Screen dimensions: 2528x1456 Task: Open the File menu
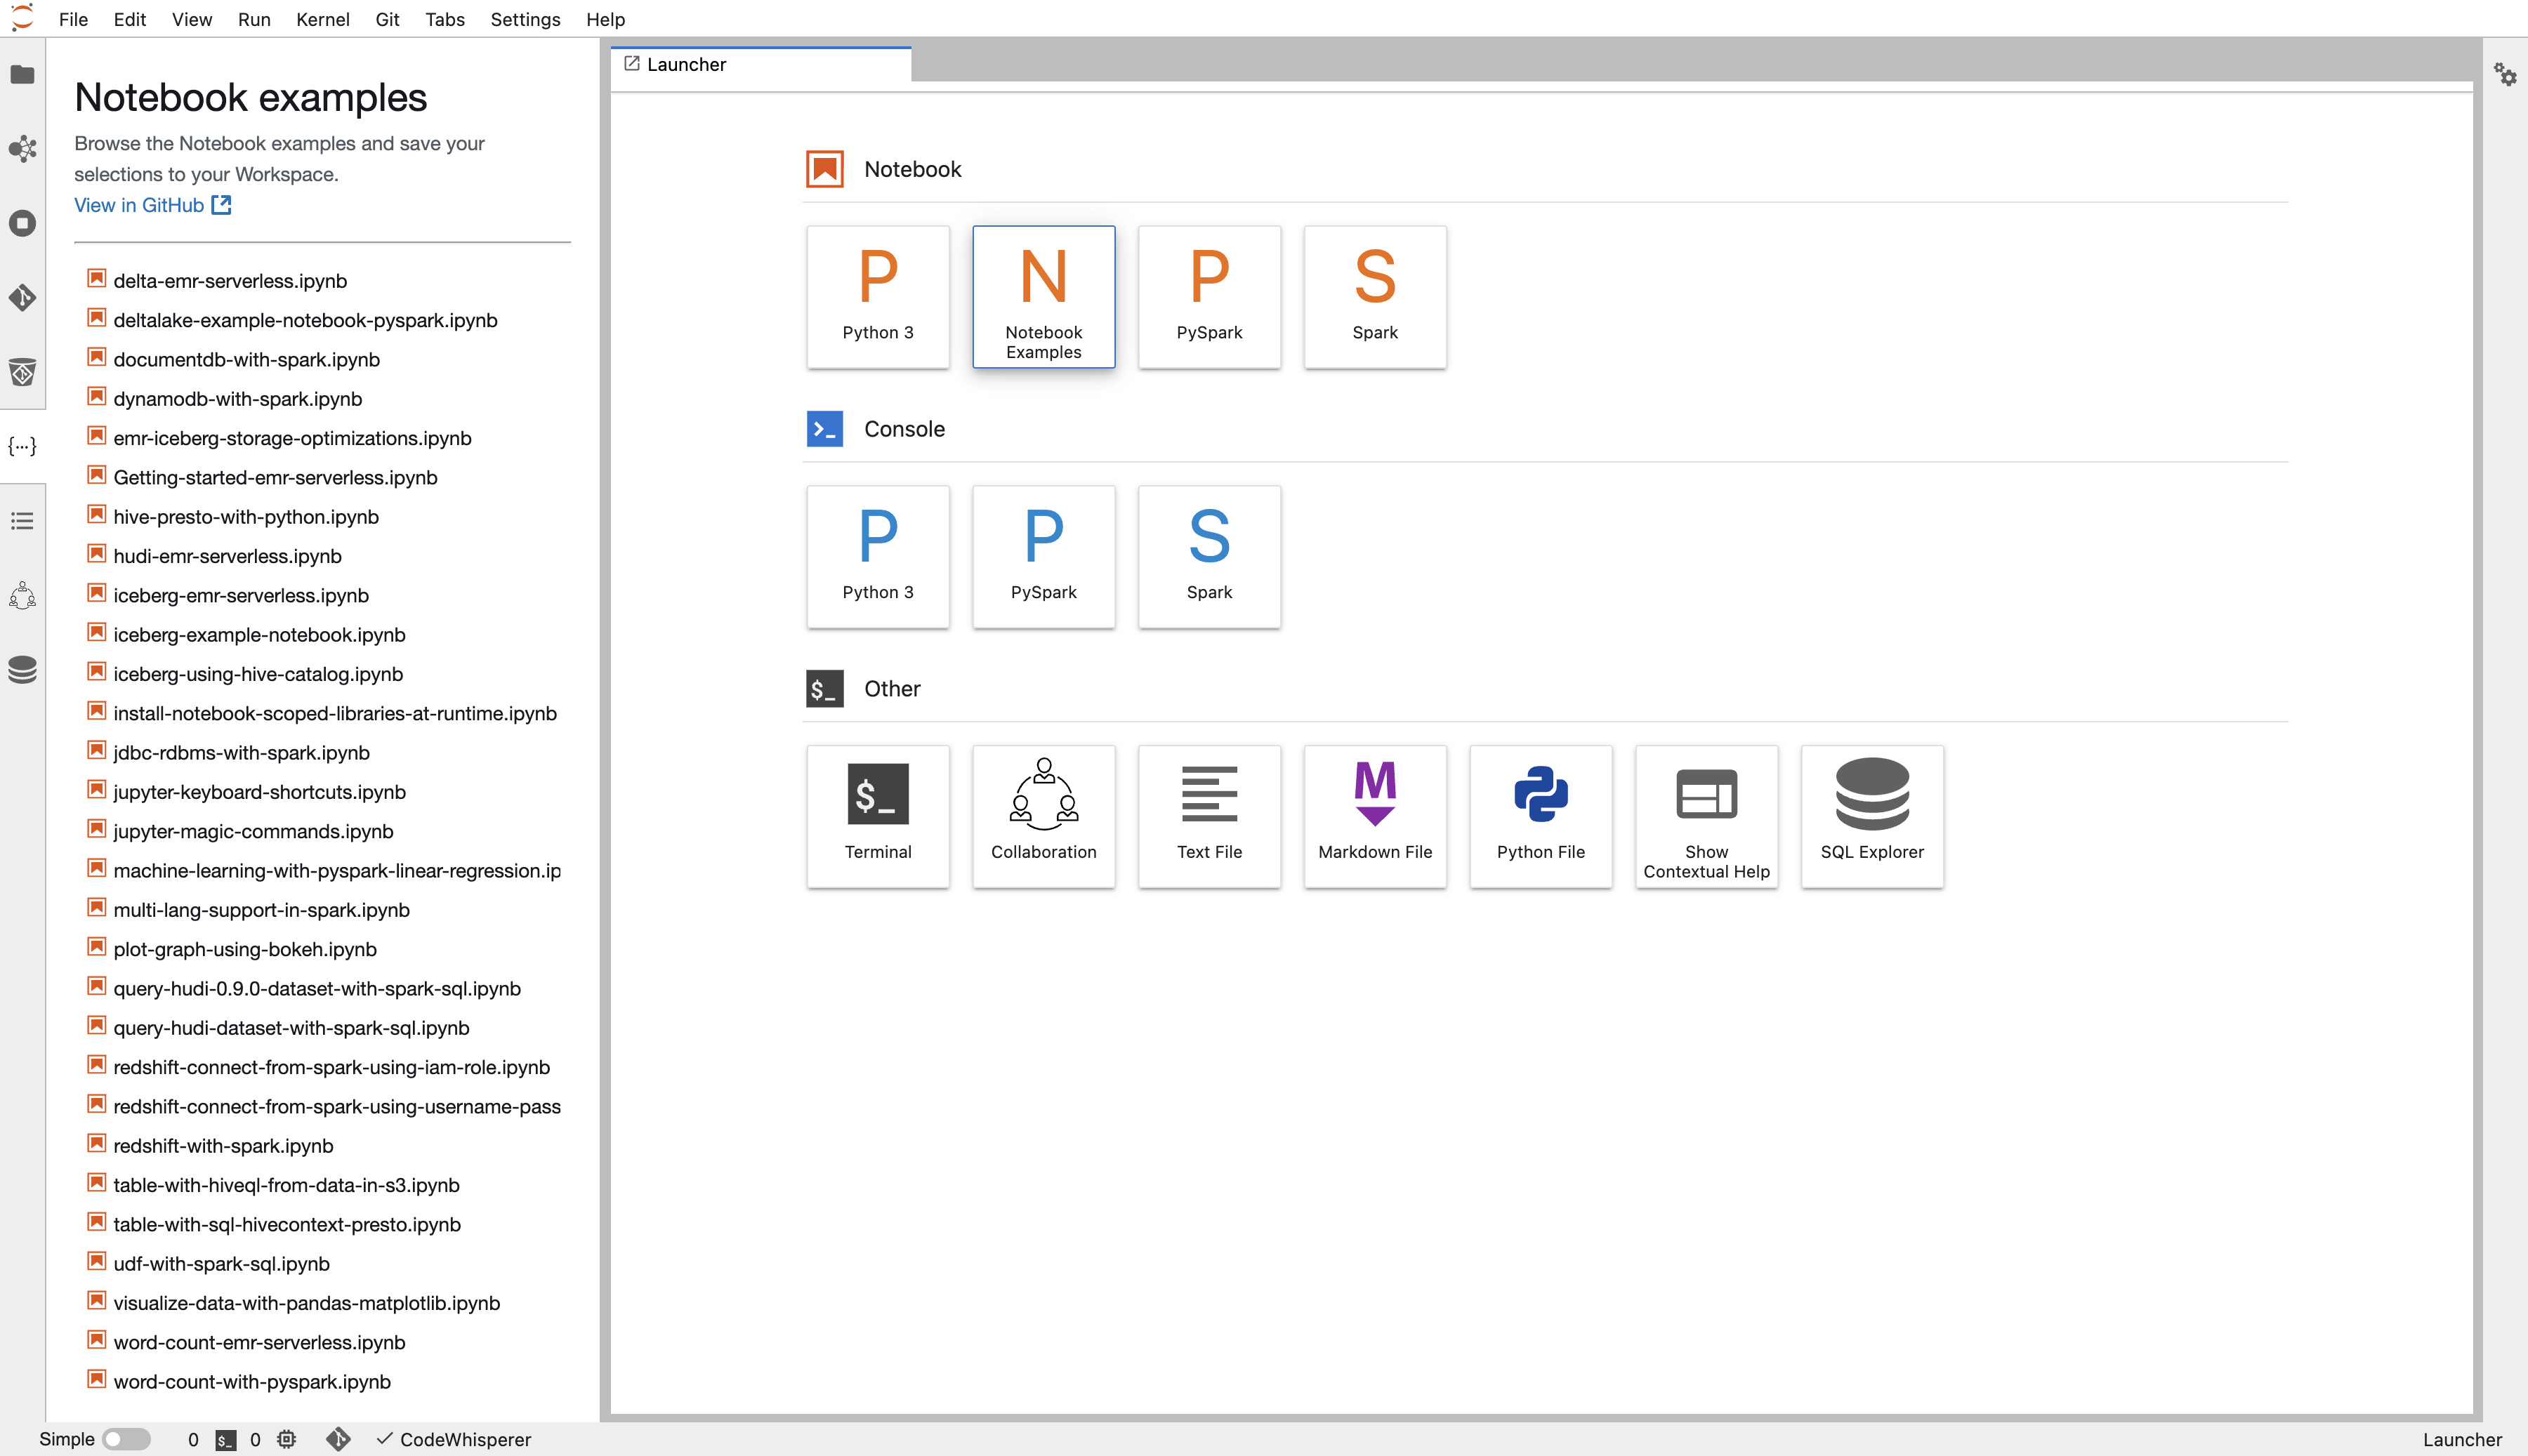pyautogui.click(x=73, y=19)
